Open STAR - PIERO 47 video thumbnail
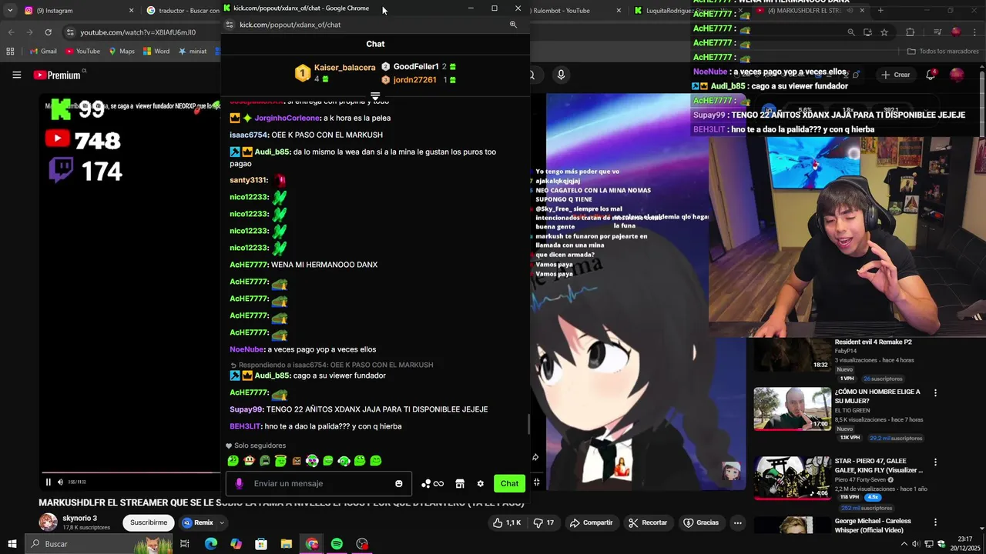Screen dimensions: 986x554 click(x=792, y=478)
